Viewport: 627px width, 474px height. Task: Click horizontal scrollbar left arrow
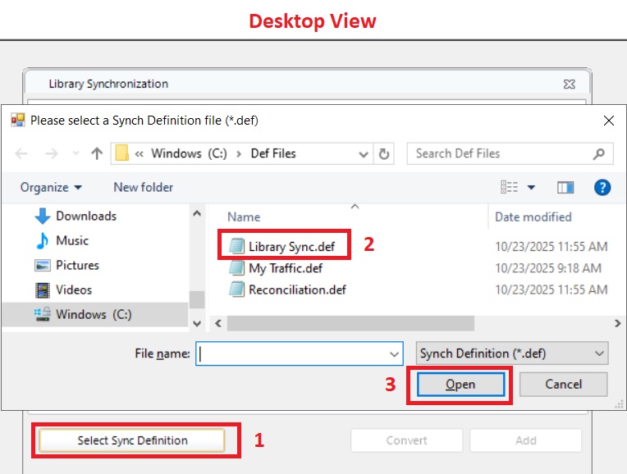pos(218,323)
